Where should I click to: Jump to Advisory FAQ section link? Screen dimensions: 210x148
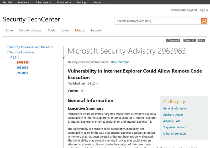tap(172, 121)
